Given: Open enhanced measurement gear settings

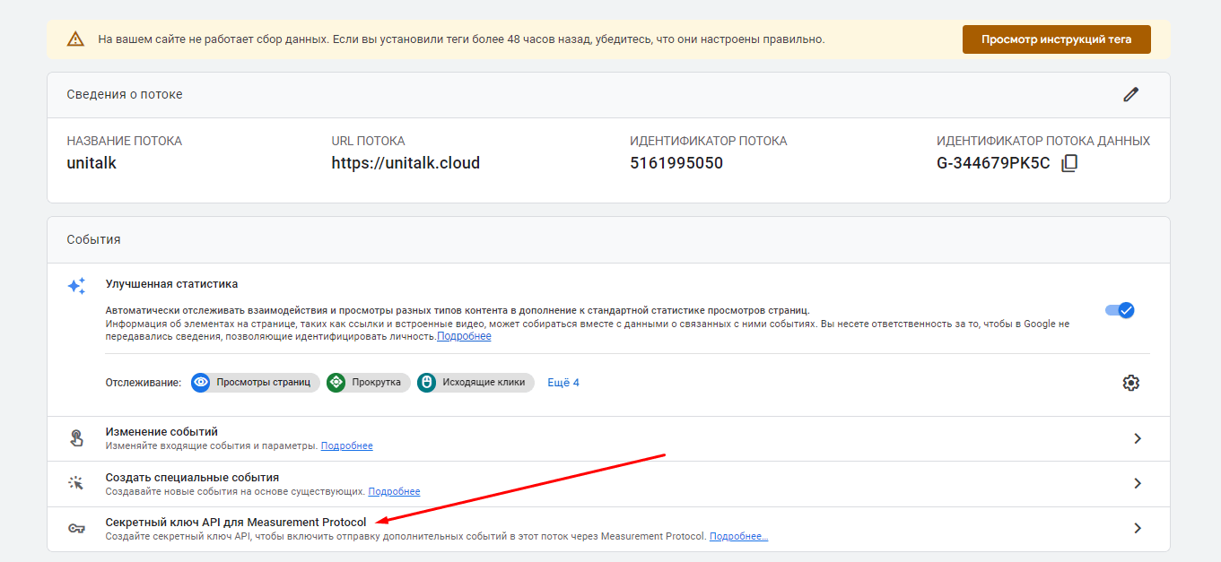Looking at the screenshot, I should (1130, 383).
